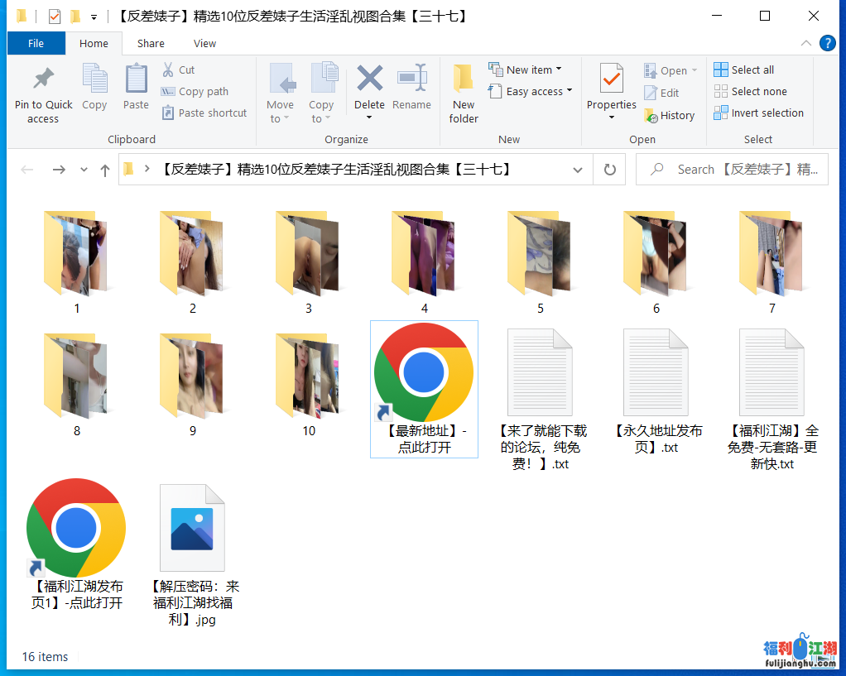Click the Delete icon in the ribbon
This screenshot has height=676, width=846.
point(369,91)
